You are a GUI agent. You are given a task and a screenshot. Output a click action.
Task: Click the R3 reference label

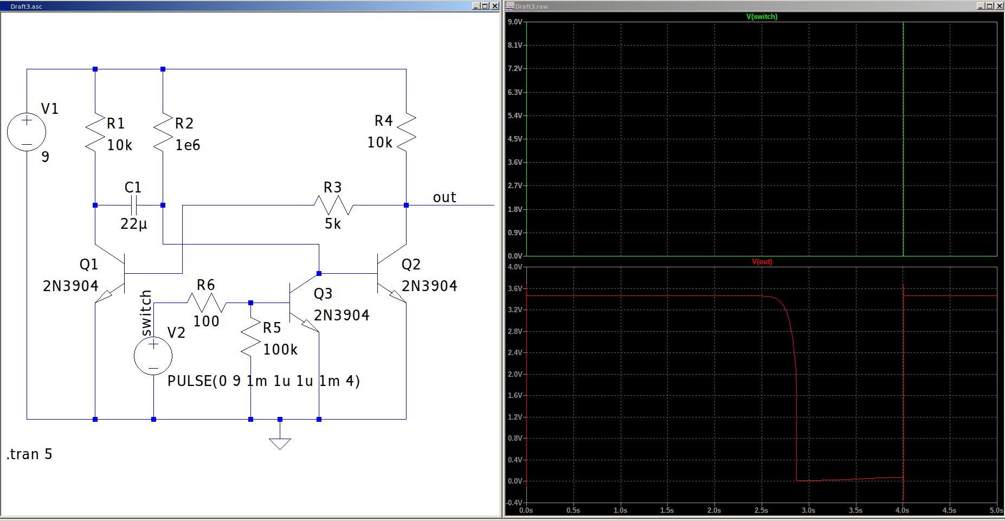click(x=333, y=188)
